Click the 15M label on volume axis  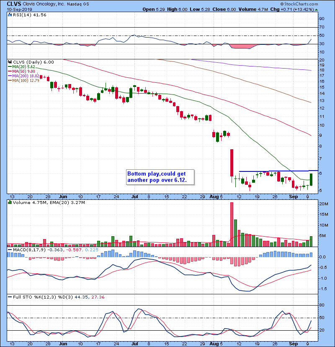(323, 214)
